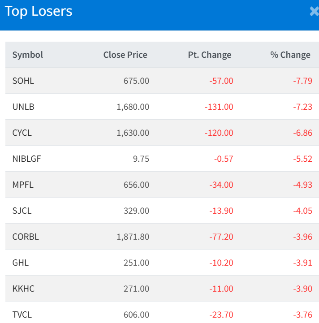Click the KKHC stock symbol
The width and height of the screenshot is (319, 323).
23,289
